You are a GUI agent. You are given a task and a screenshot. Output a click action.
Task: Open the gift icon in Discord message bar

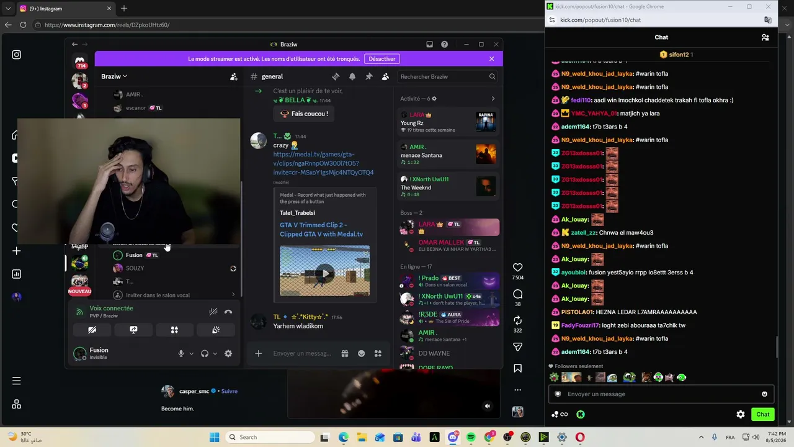[x=345, y=353]
